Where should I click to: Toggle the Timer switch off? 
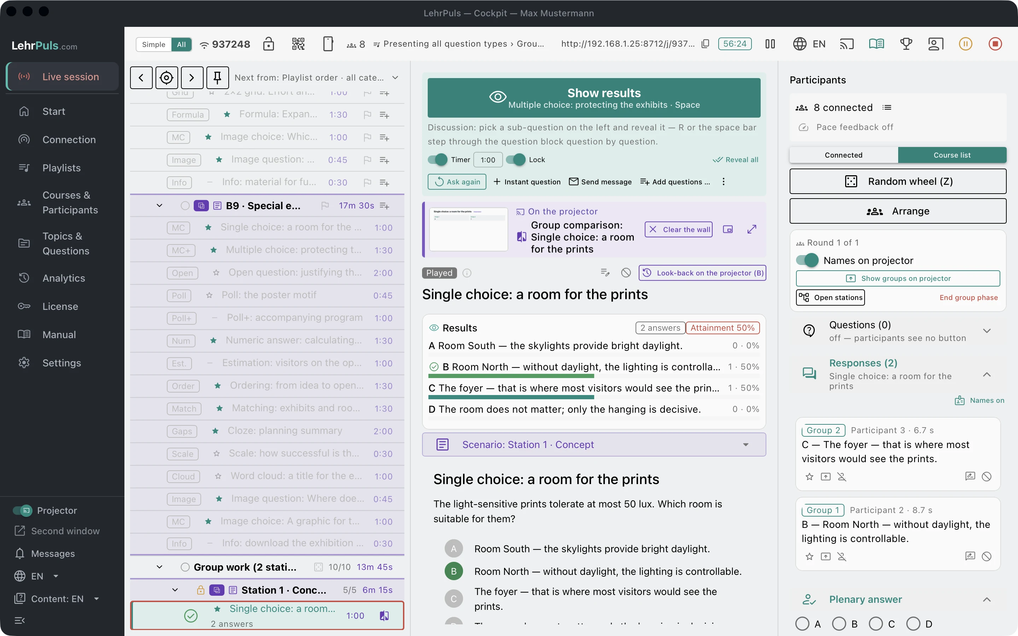pyautogui.click(x=438, y=159)
